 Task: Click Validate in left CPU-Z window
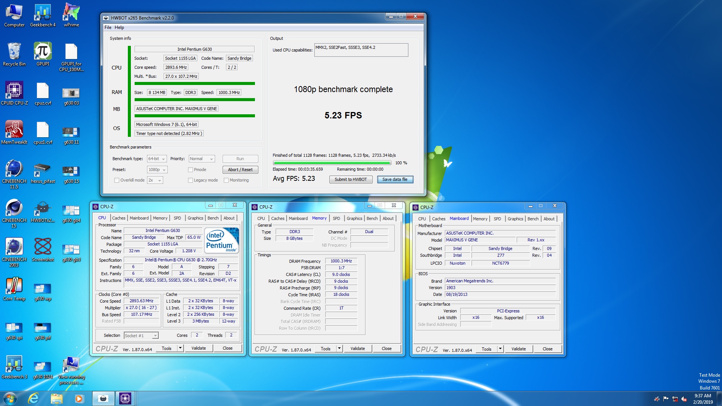click(199, 348)
